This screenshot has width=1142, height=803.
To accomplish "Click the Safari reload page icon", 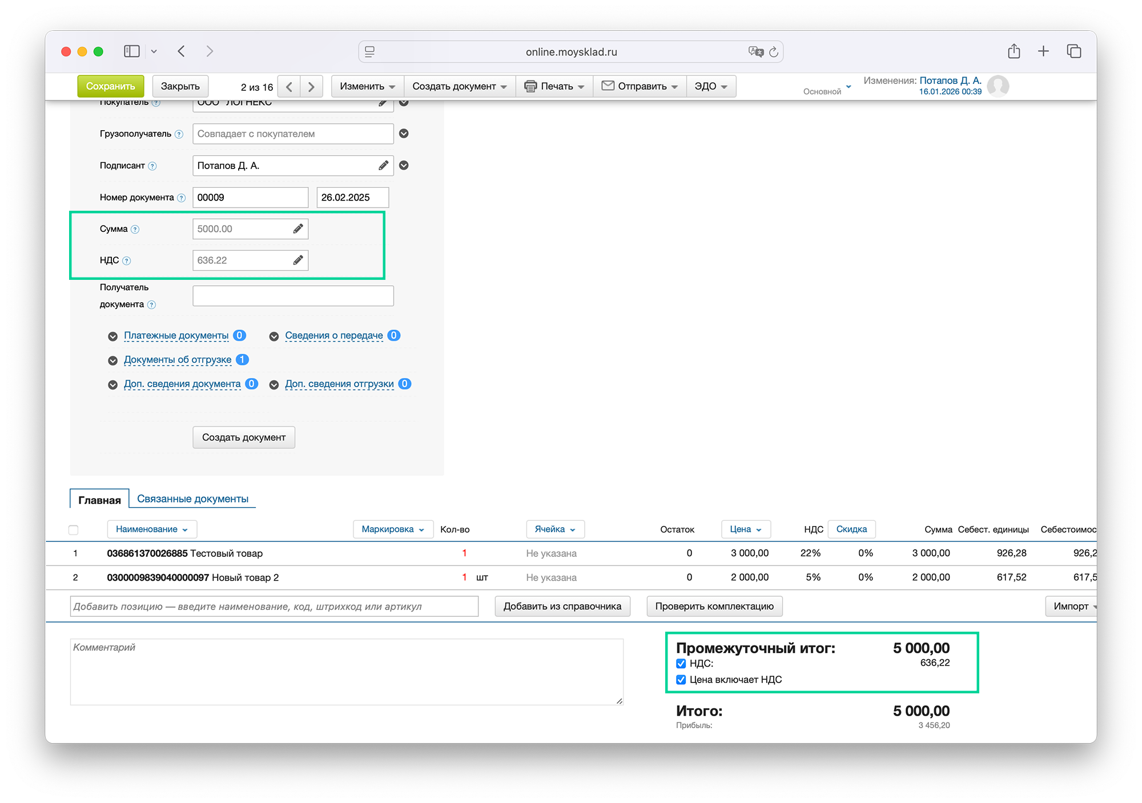I will click(774, 52).
